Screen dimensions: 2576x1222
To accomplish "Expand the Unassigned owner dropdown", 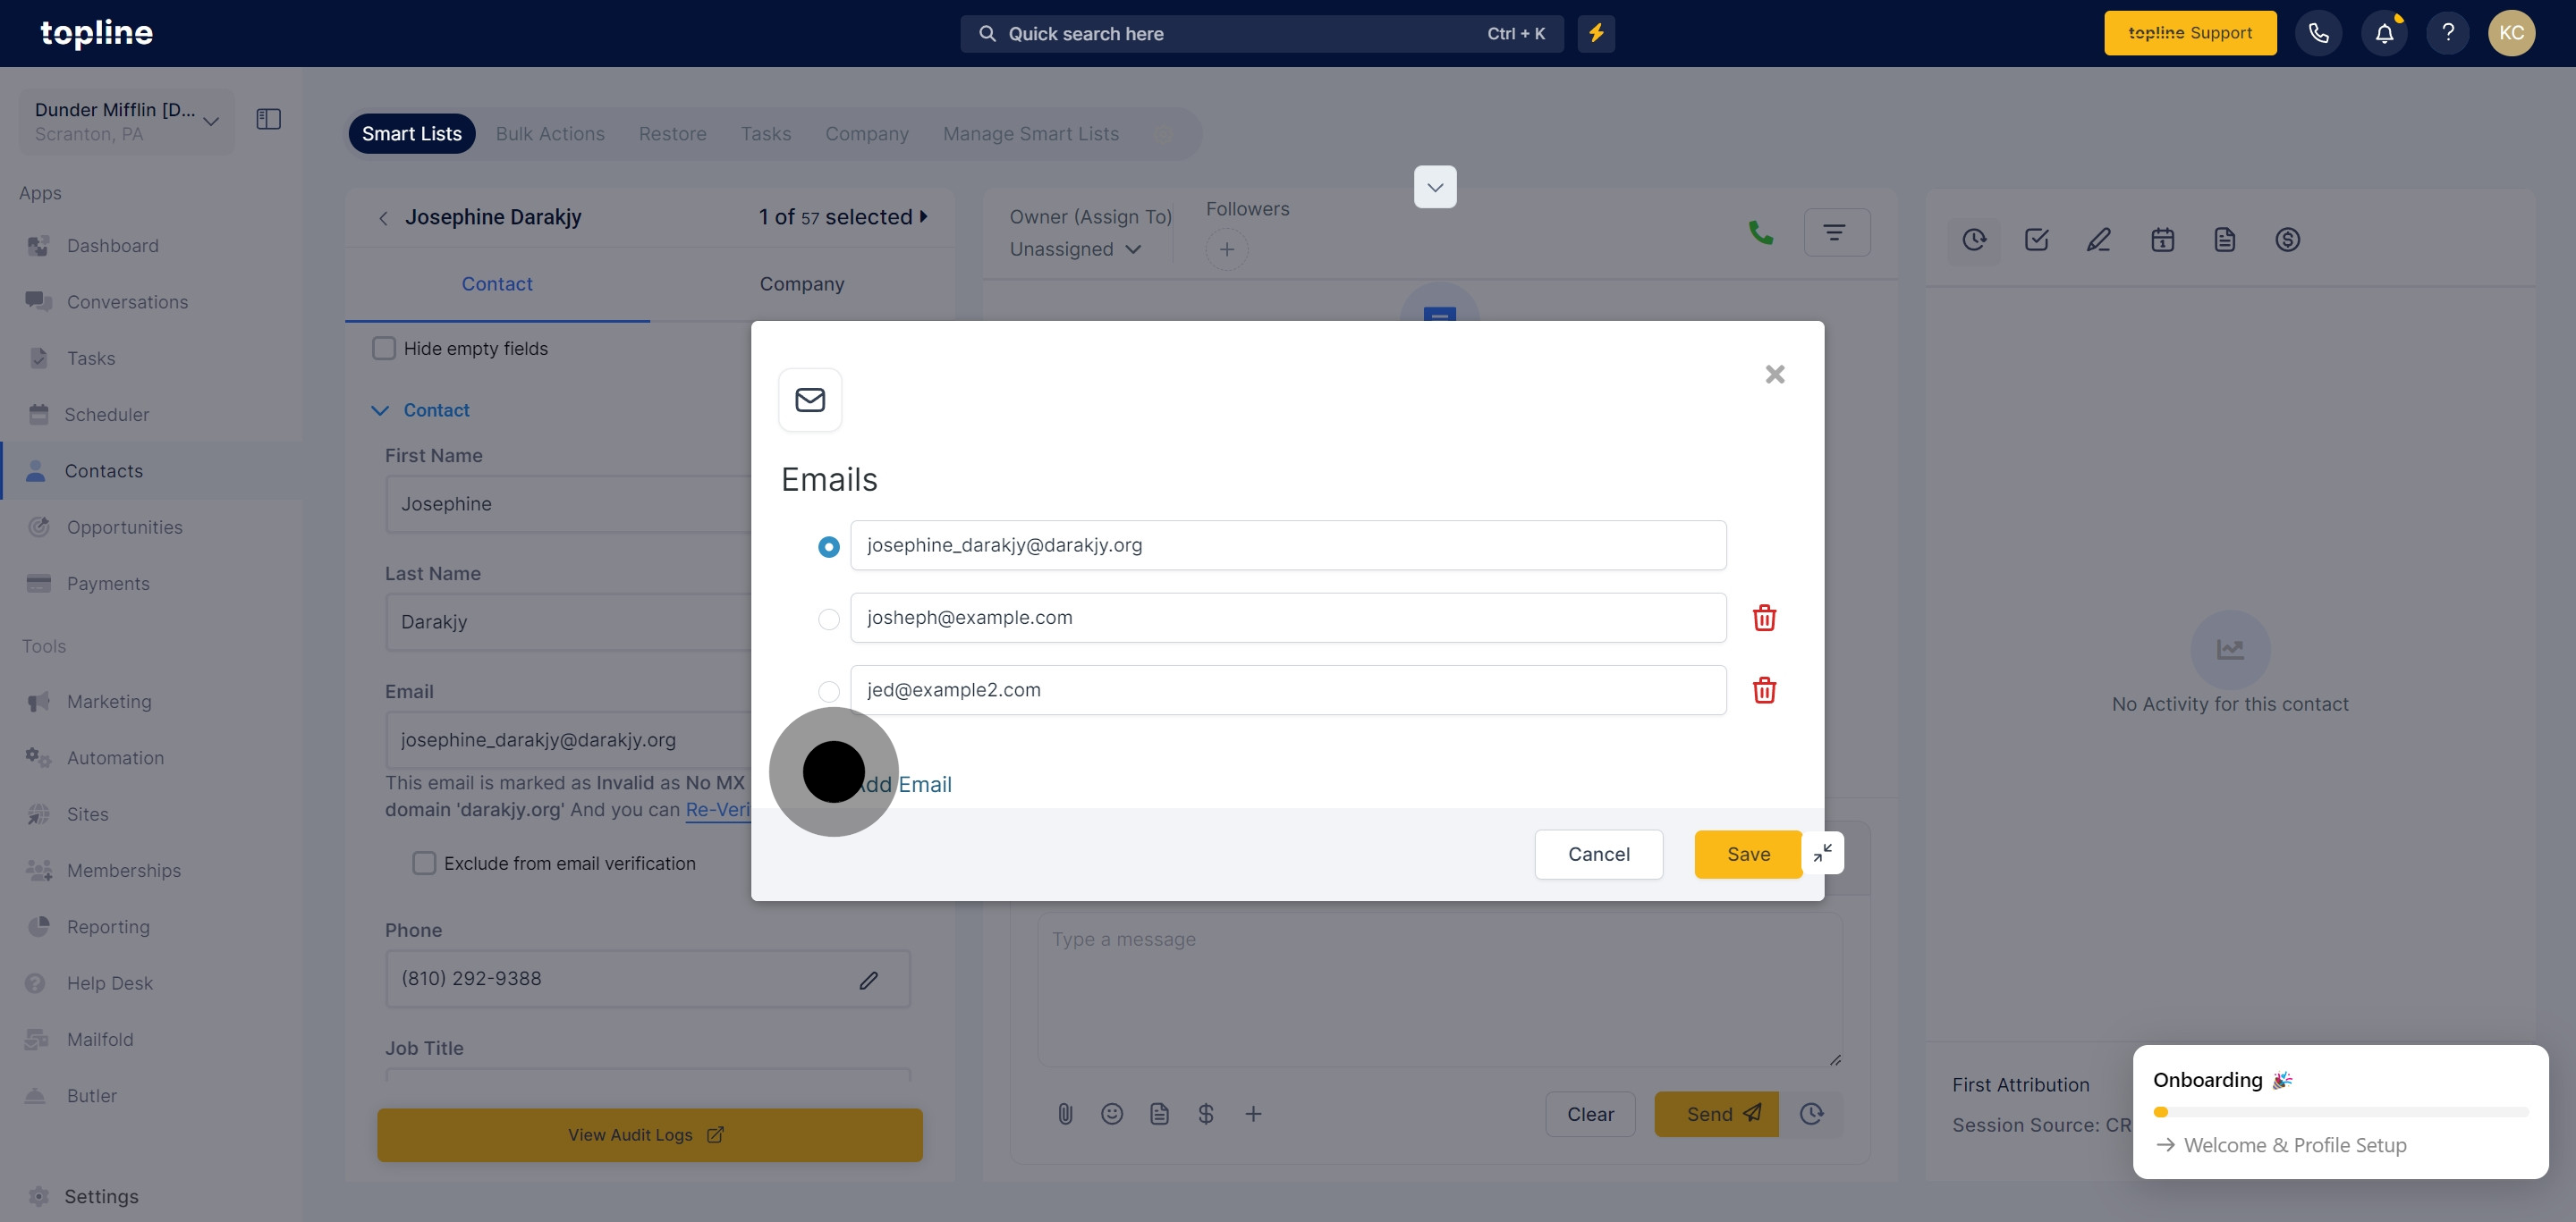I will (x=1076, y=249).
